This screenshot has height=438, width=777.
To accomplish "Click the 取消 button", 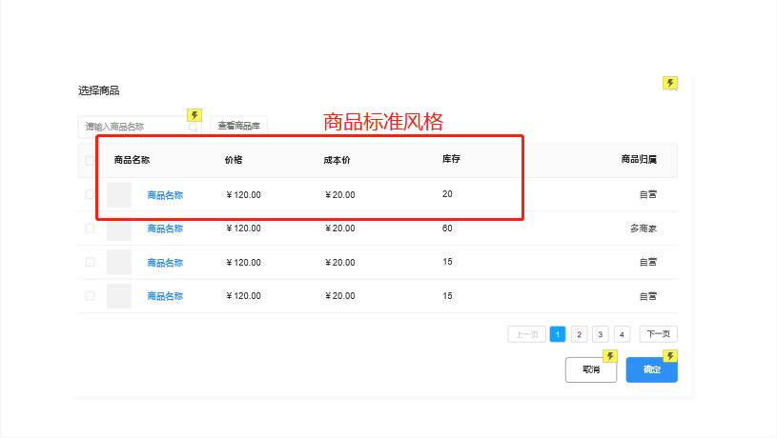I will coord(591,369).
